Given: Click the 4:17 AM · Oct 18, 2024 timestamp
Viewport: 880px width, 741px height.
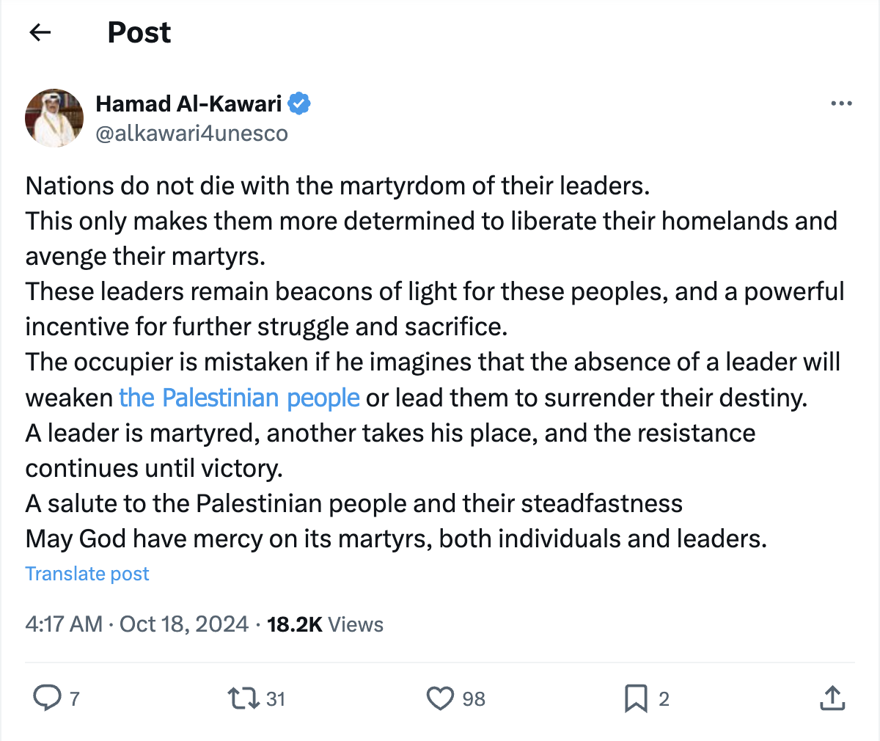Looking at the screenshot, I should pyautogui.click(x=137, y=624).
